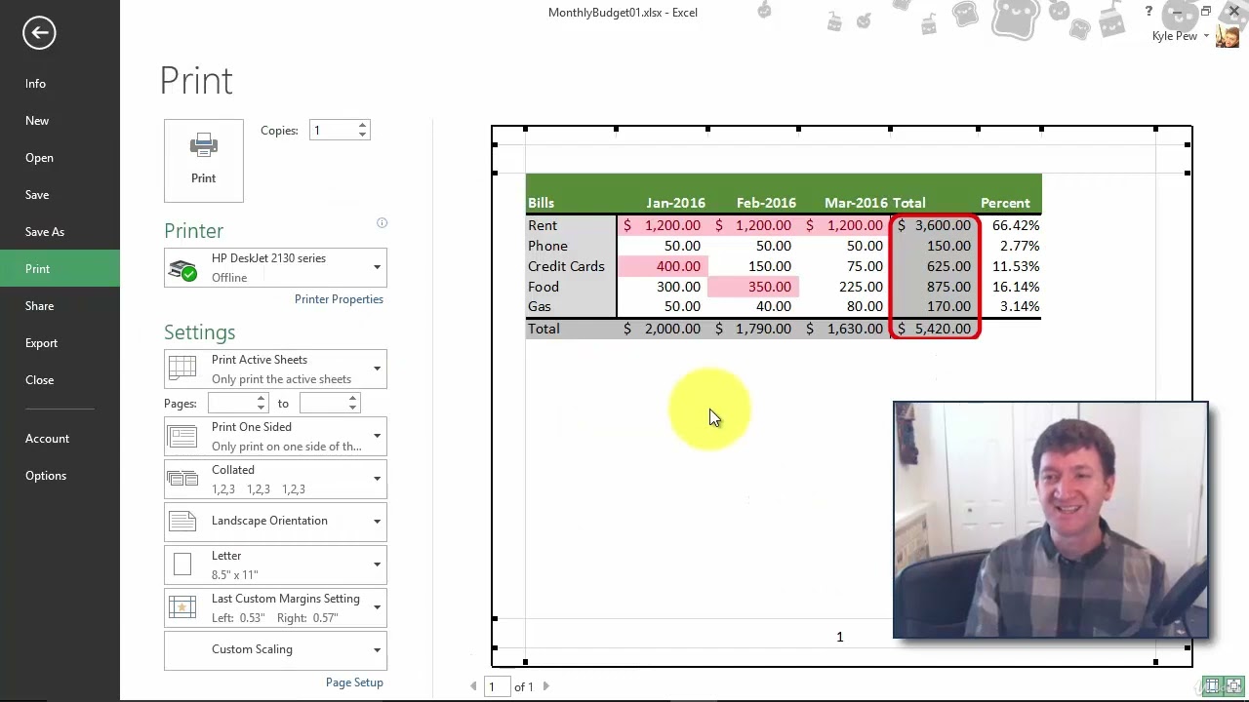Click the Jan-2016 total $2,000.00

pos(664,329)
